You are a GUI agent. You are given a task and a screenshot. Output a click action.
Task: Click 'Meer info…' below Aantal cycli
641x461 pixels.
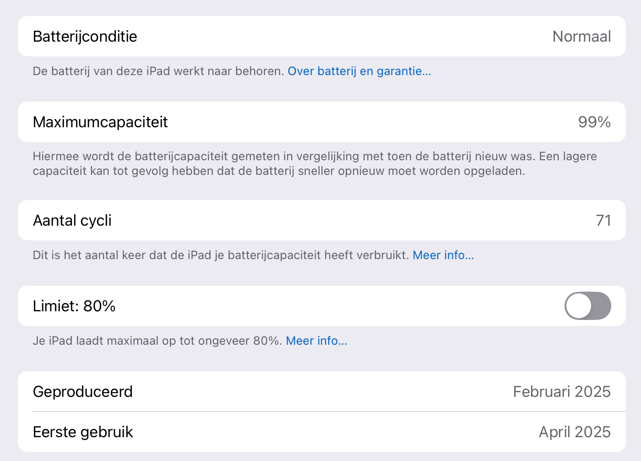[443, 255]
